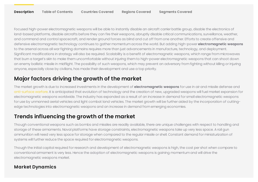Switch to the Countries Covered tab
This screenshot has height=182, width=258.
97,12
